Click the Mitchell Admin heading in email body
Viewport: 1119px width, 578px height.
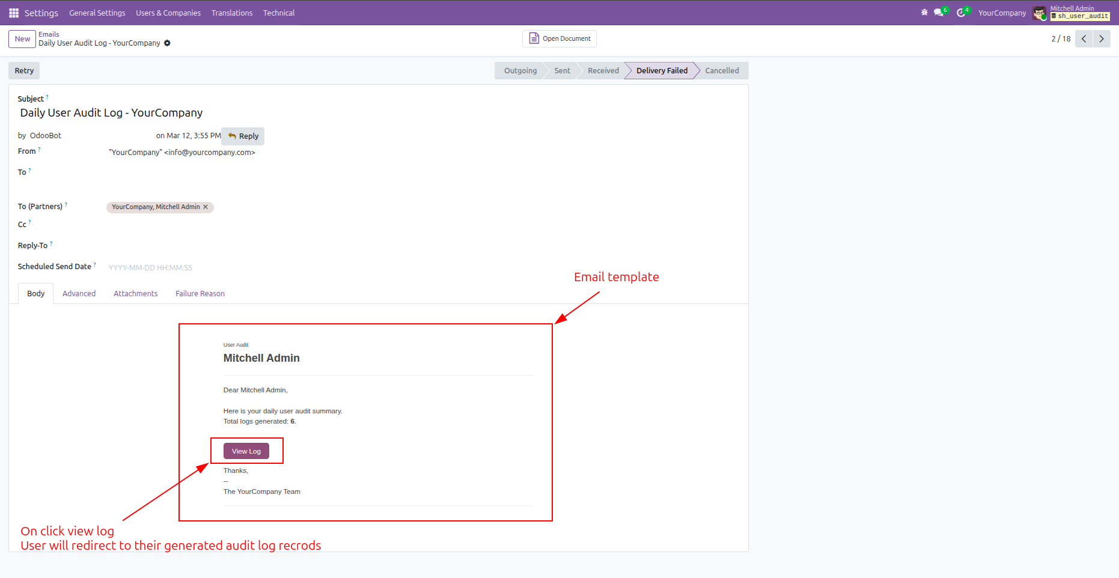[261, 358]
